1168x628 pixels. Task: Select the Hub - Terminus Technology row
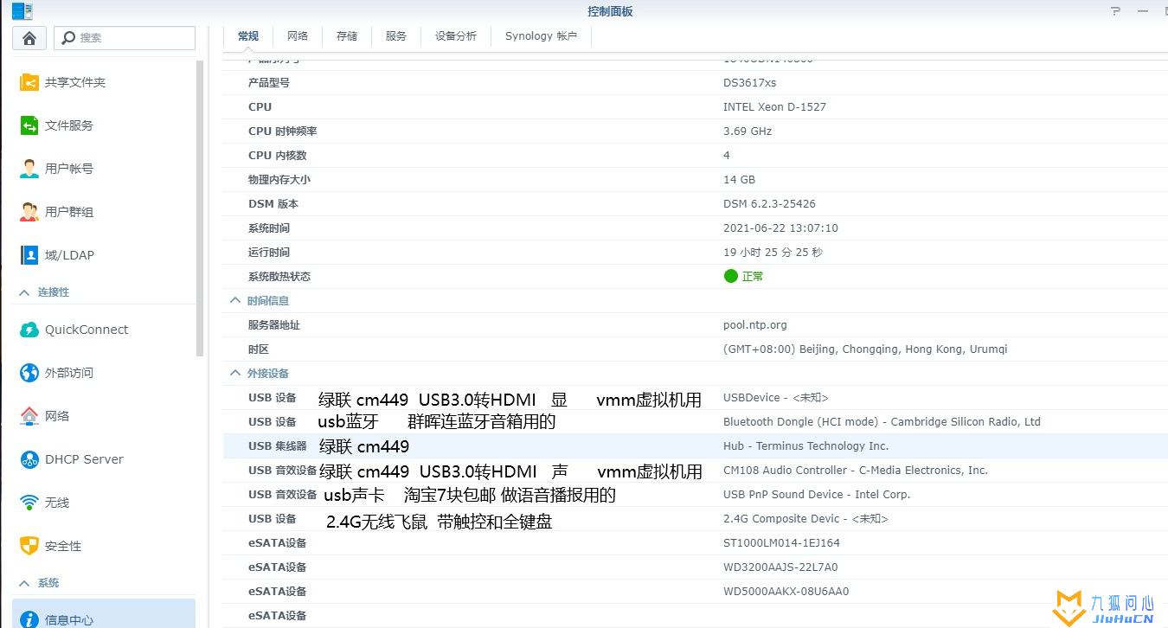click(696, 446)
